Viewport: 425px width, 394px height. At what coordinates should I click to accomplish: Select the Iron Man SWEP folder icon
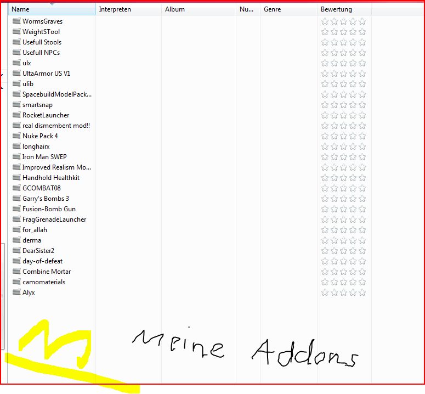click(16, 157)
